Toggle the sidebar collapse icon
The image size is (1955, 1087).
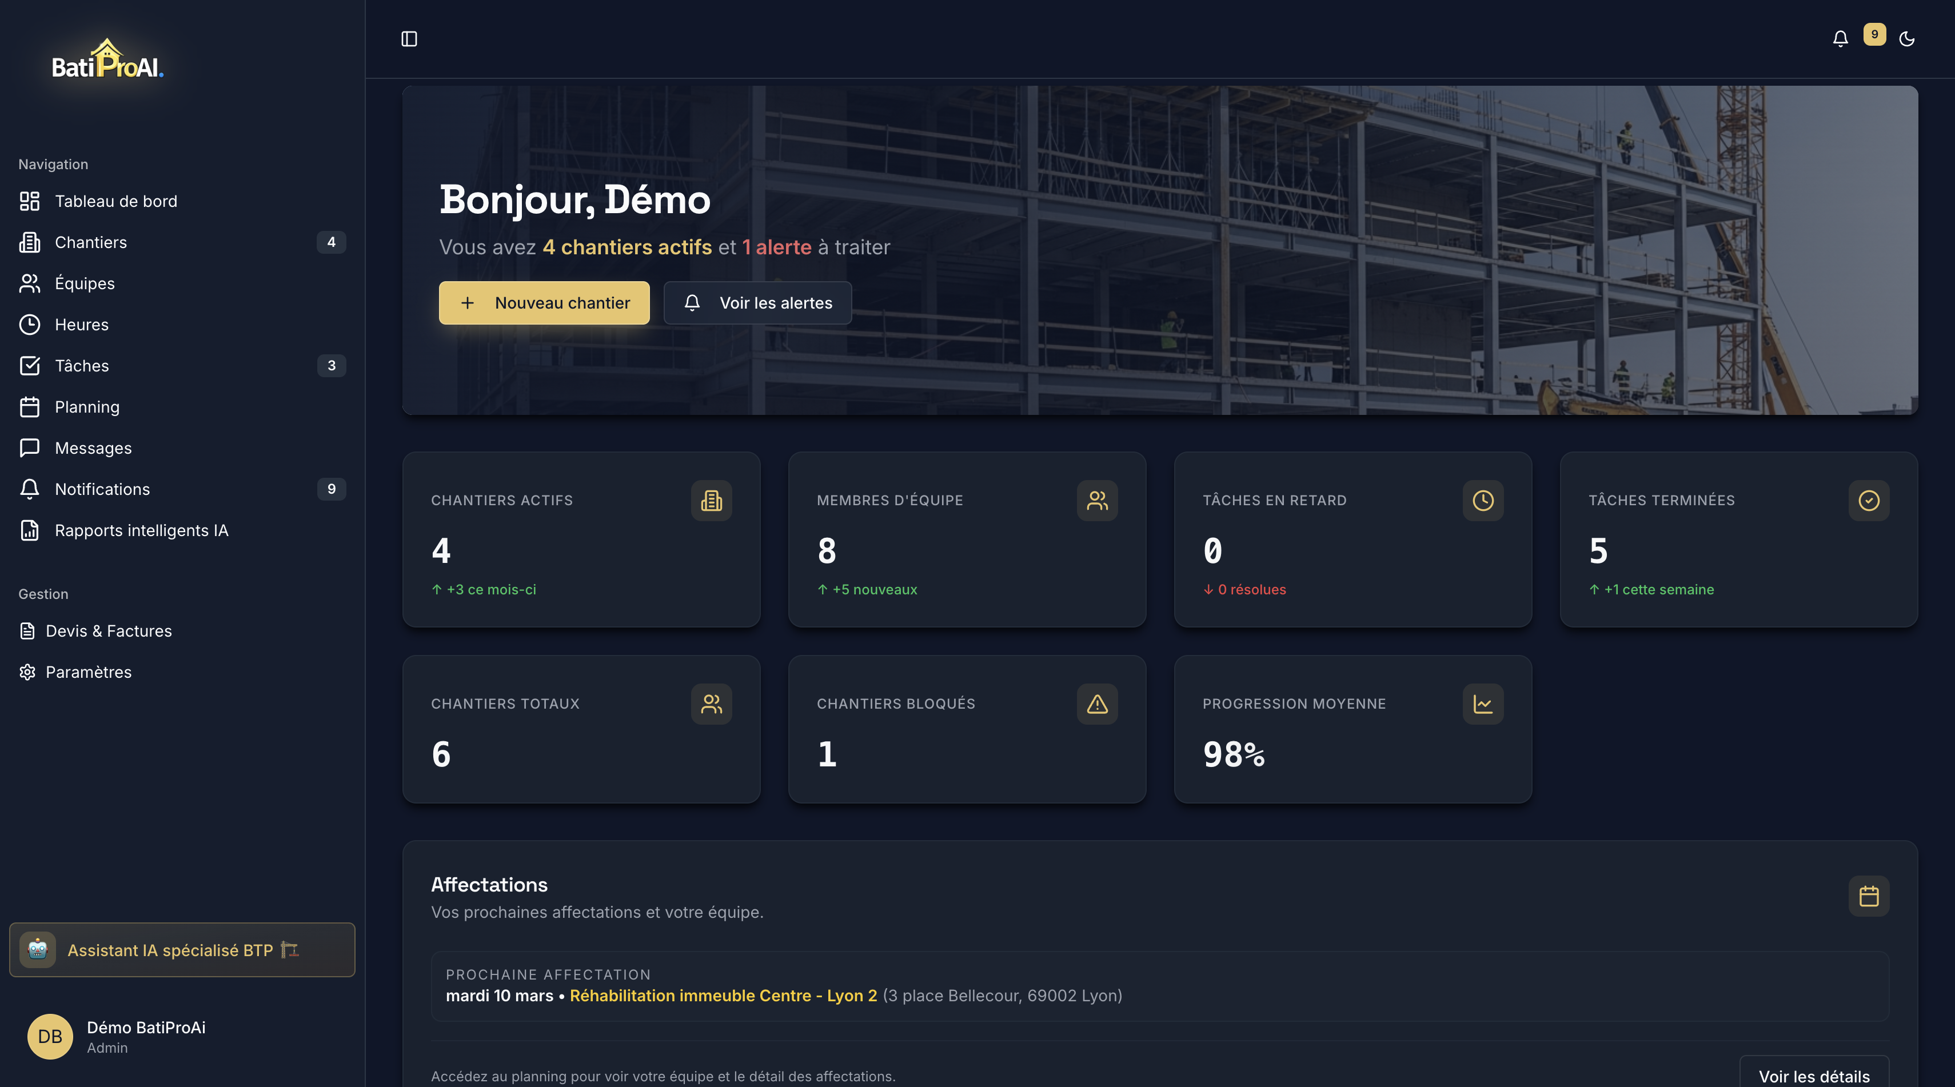click(409, 39)
